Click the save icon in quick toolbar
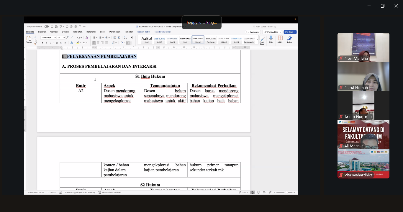This screenshot has height=212, width=403. [56, 26]
